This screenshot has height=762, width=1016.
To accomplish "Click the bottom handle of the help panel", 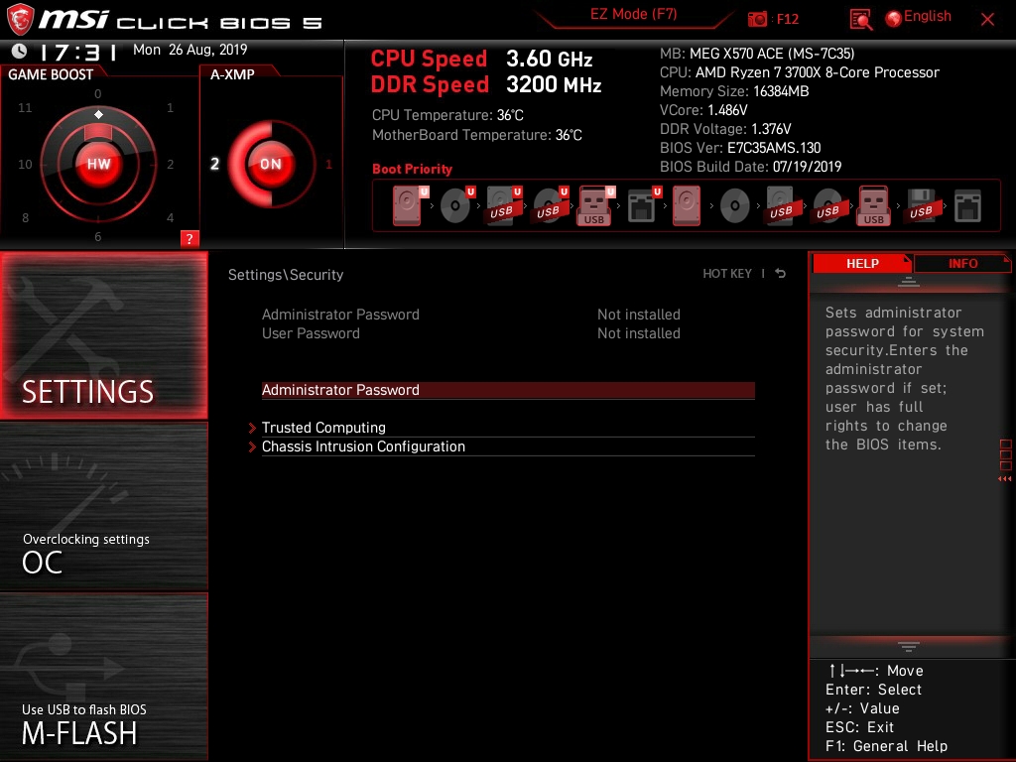I will [x=909, y=646].
